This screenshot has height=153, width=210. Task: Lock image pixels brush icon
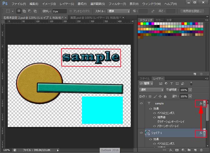155,96
